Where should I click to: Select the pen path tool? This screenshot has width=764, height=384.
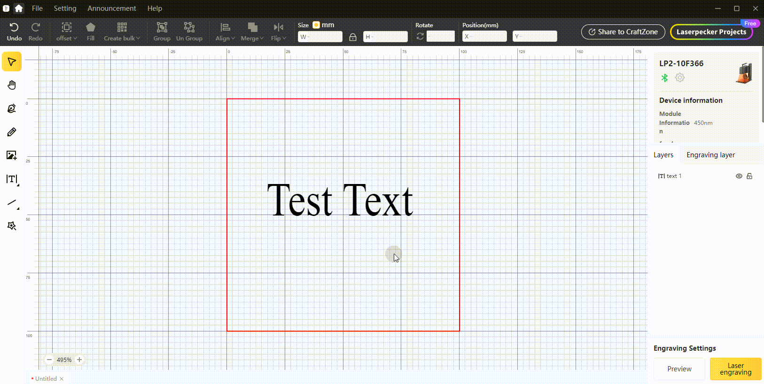pos(12,108)
